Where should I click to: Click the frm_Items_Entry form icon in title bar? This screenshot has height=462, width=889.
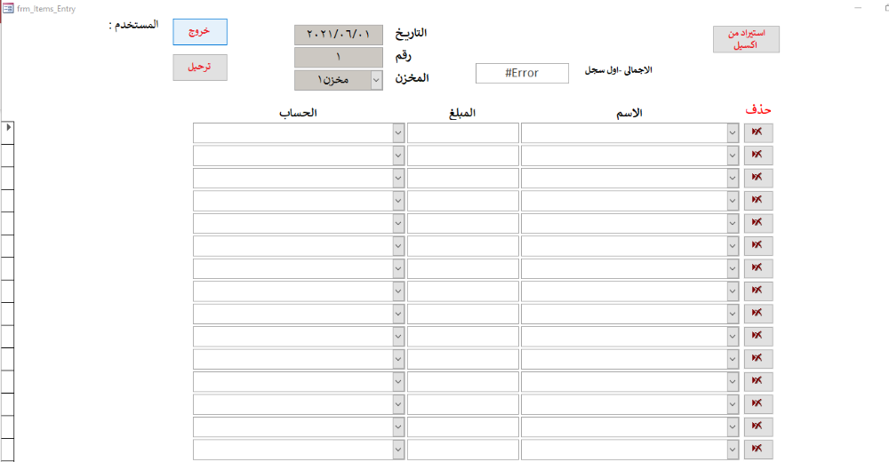coord(8,9)
